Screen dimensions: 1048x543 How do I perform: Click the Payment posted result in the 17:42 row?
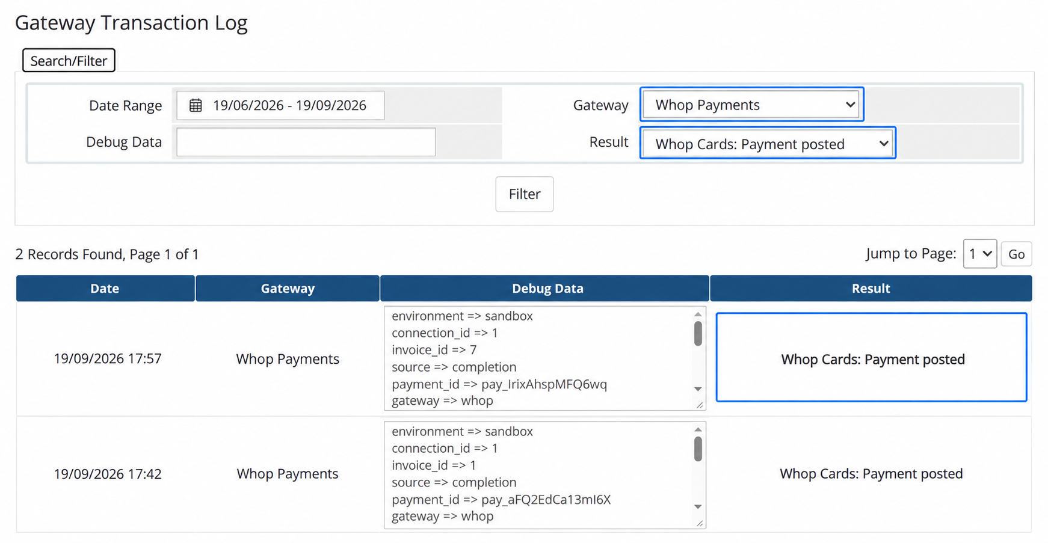(x=871, y=474)
